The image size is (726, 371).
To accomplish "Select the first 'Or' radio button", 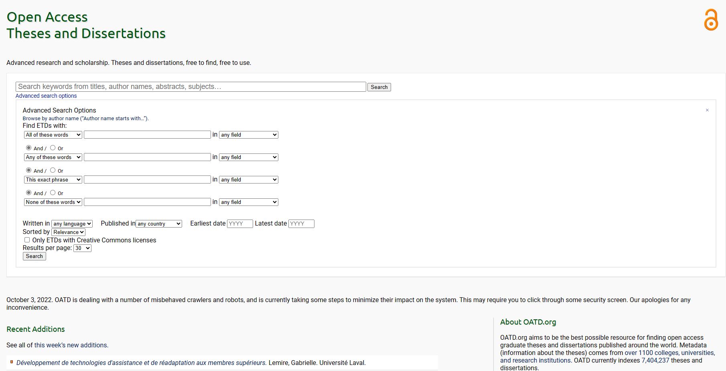I will tap(53, 148).
